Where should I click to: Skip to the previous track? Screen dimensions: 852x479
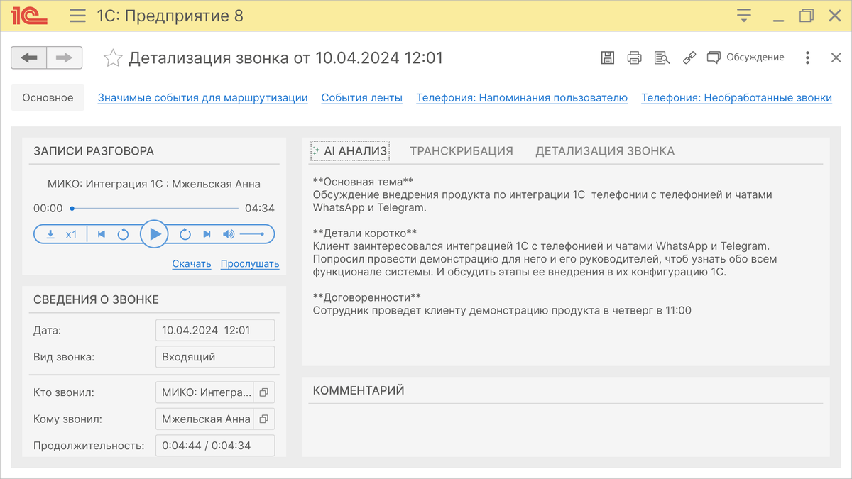[x=102, y=234]
